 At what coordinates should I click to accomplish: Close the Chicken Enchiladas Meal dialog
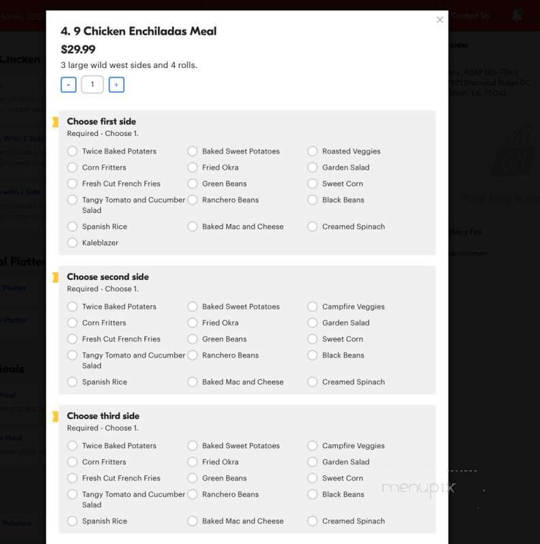439,20
